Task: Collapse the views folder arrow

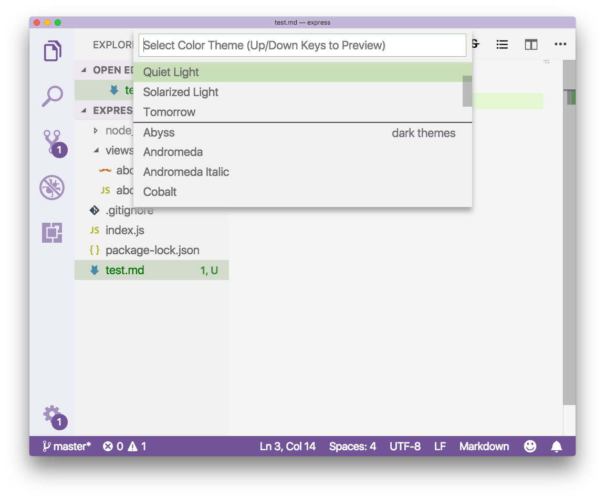Action: point(96,151)
